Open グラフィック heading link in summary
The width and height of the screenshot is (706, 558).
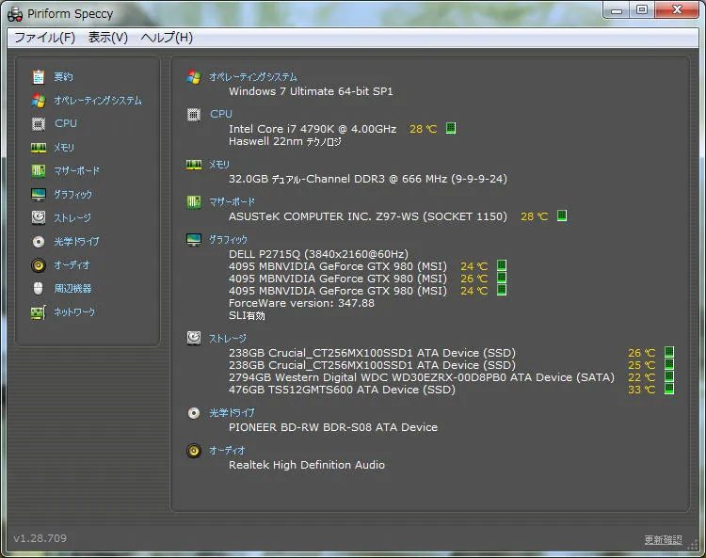coord(229,240)
